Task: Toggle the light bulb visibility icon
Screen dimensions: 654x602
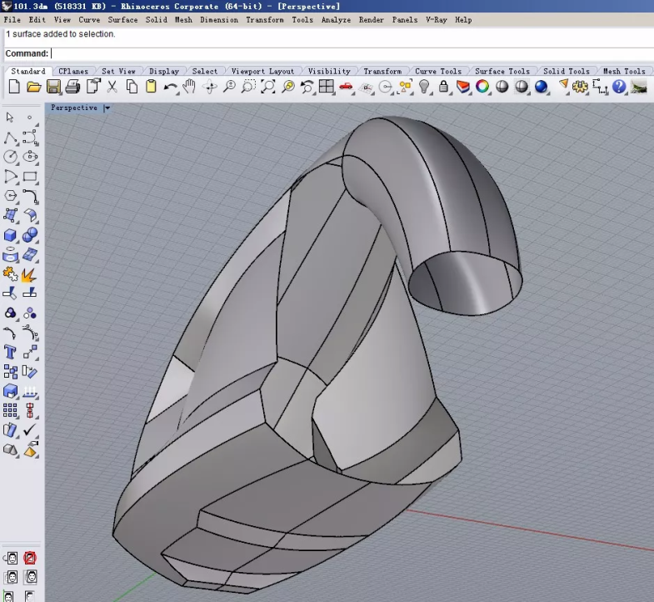Action: 424,87
